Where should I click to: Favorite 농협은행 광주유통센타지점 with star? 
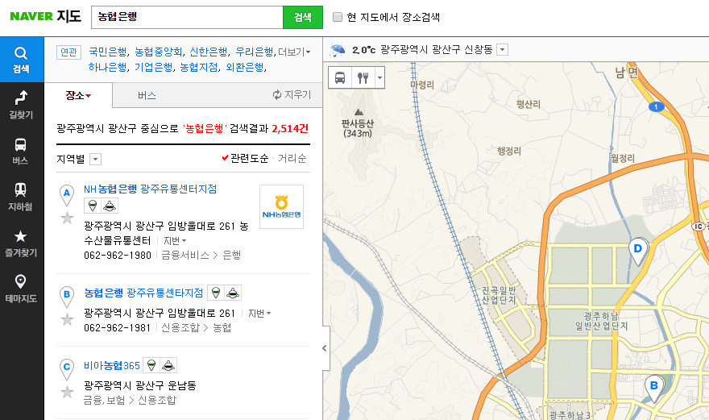tap(68, 319)
